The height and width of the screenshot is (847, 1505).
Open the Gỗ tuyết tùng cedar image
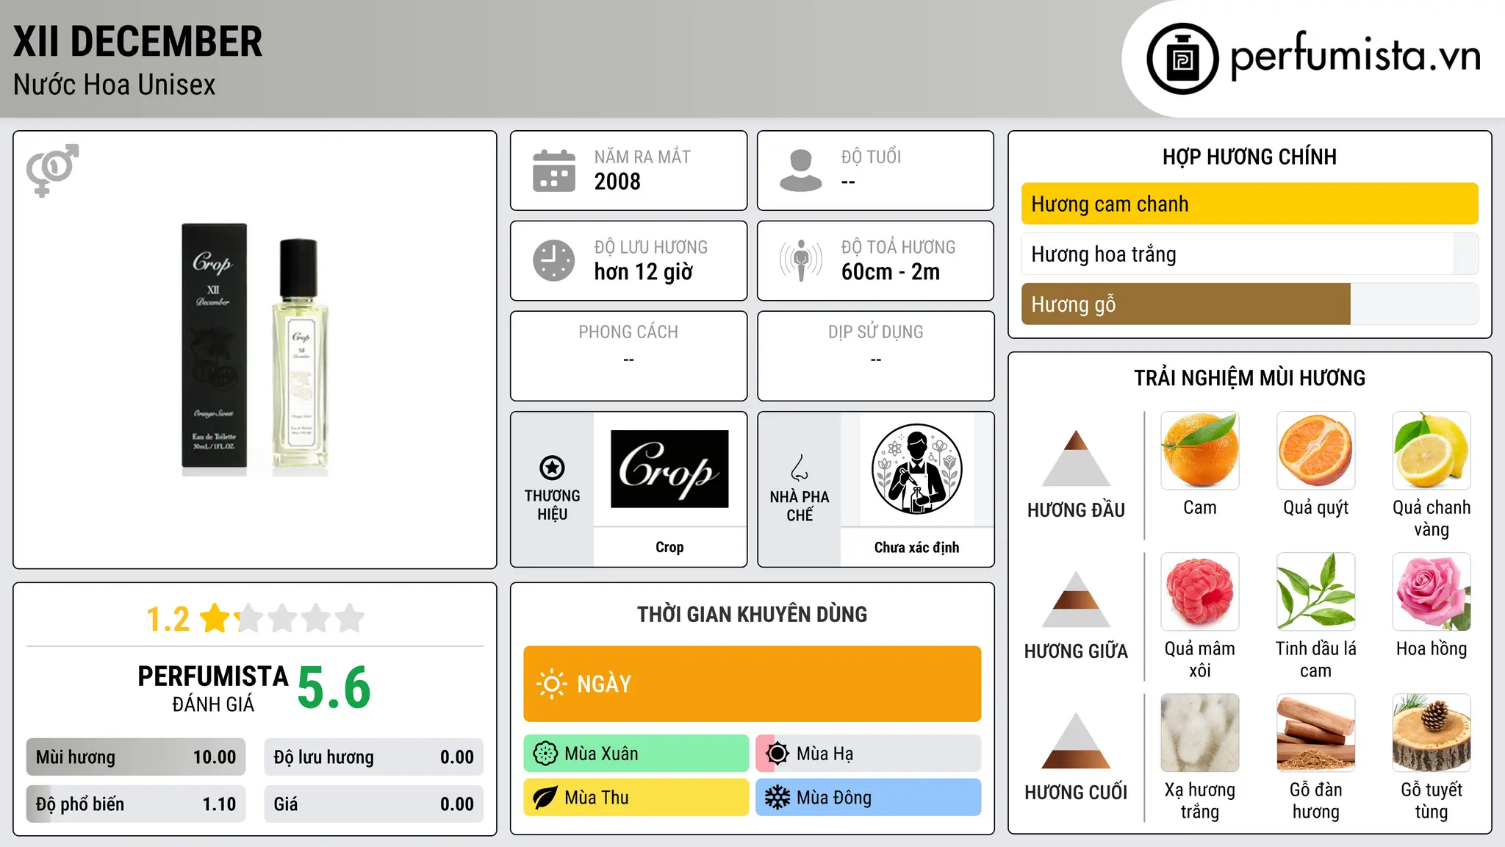1432,733
